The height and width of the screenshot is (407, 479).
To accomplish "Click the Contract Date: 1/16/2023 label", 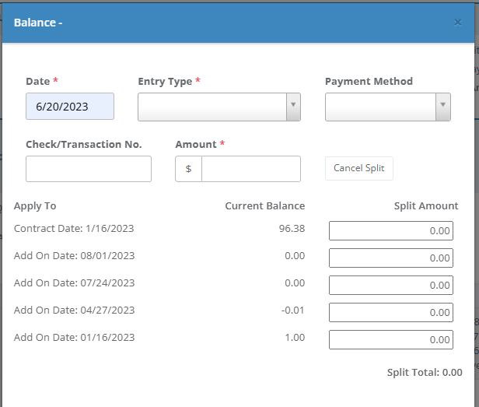I will pyautogui.click(x=74, y=229).
